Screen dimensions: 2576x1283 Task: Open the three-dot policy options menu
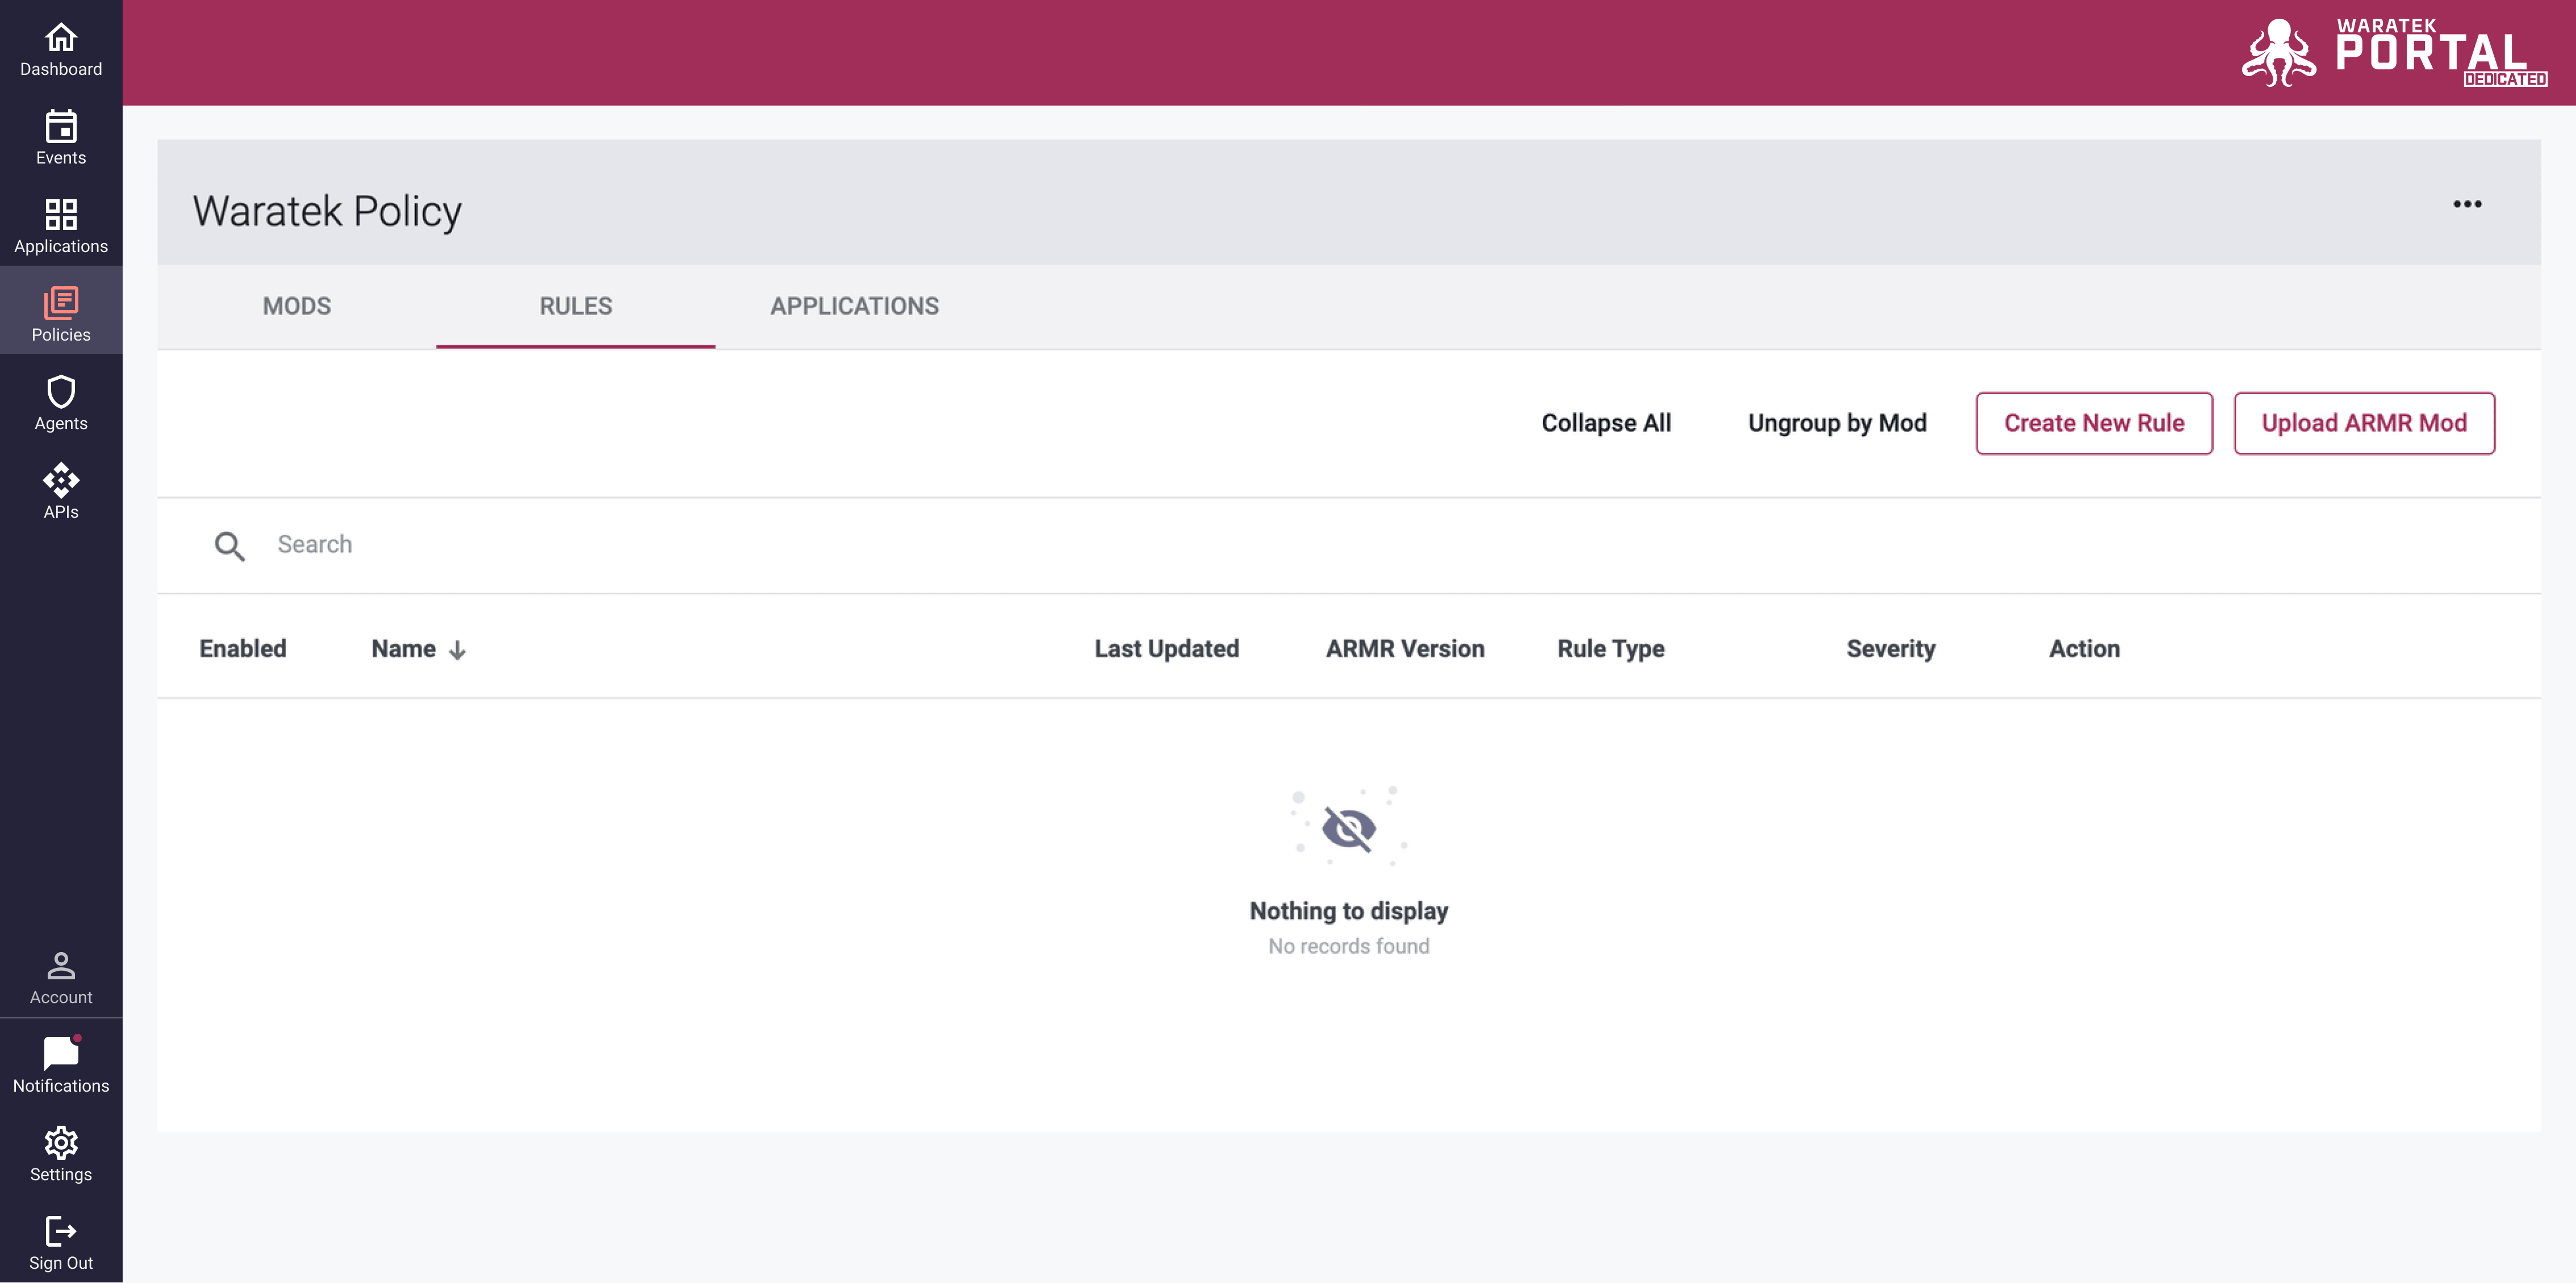2467,204
